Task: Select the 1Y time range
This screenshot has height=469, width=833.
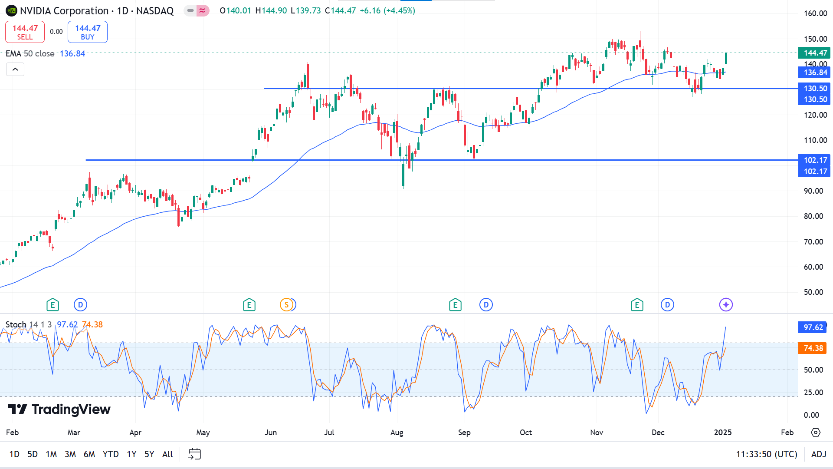Action: [131, 454]
